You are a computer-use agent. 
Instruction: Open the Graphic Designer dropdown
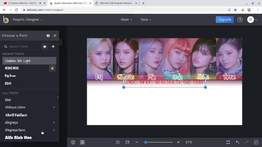coord(27,20)
